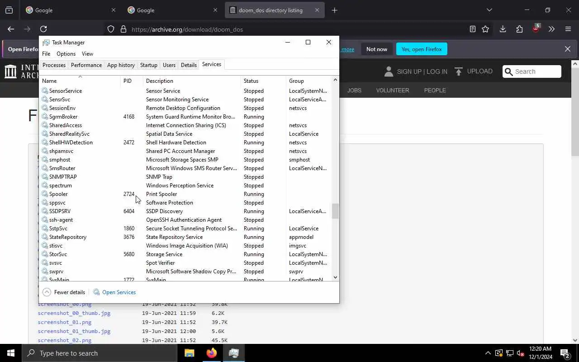Screen dimensions: 579x362
Task: Sort services by the Status column header
Action: point(263,81)
